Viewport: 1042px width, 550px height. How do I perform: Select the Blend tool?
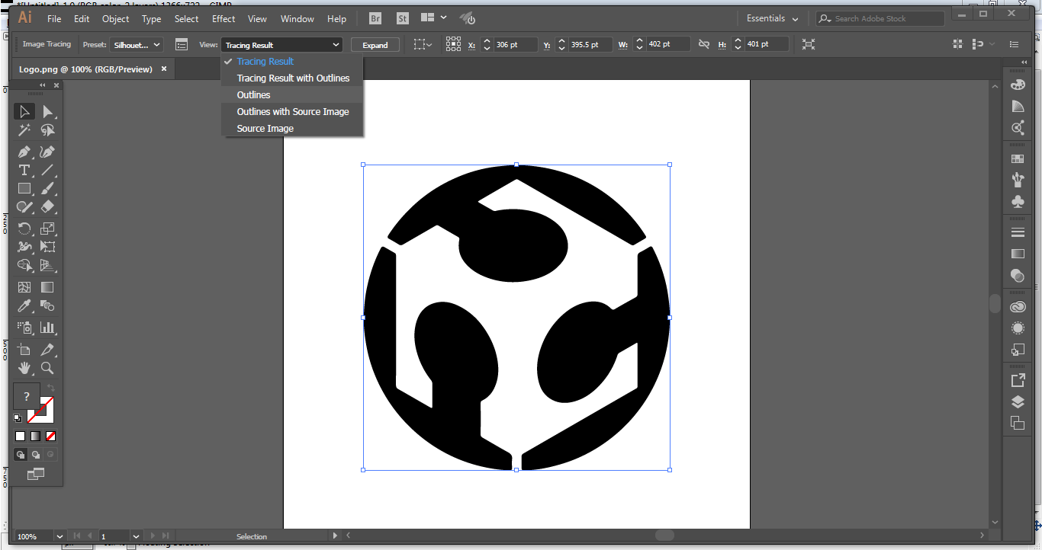click(47, 306)
